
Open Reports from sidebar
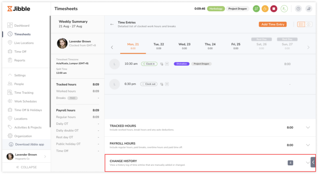coord(19,60)
